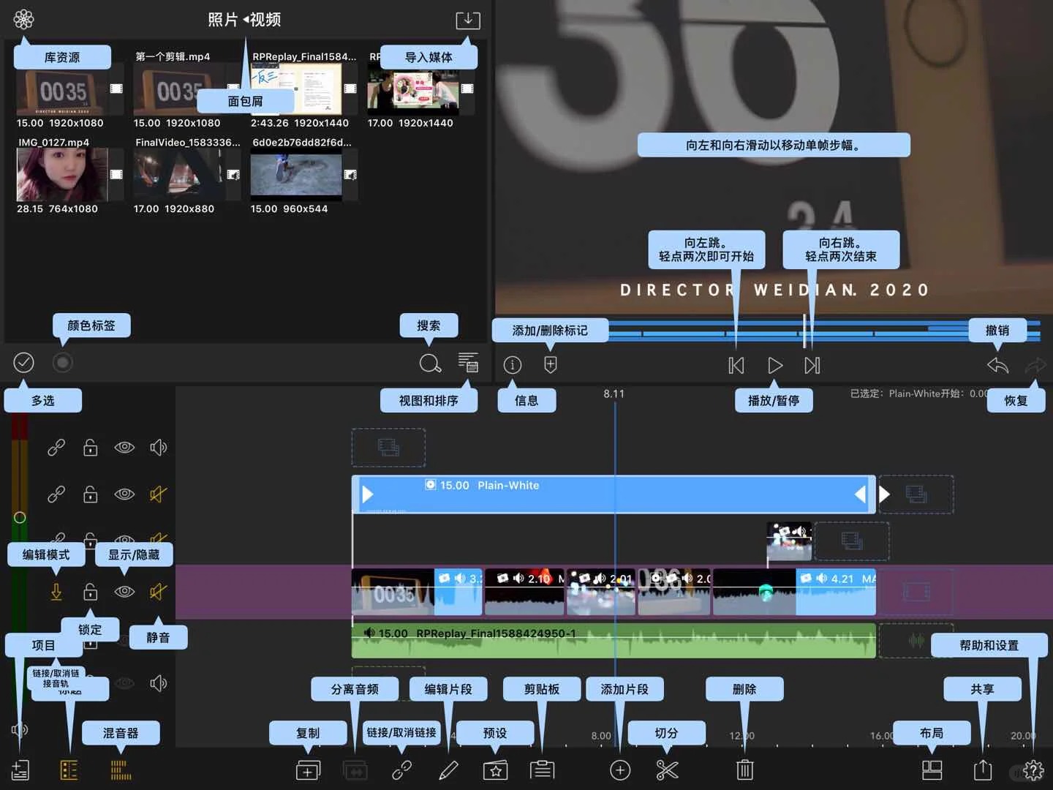1053x790 pixels.
Task: Link or unlink clips with chain icon
Action: (401, 770)
